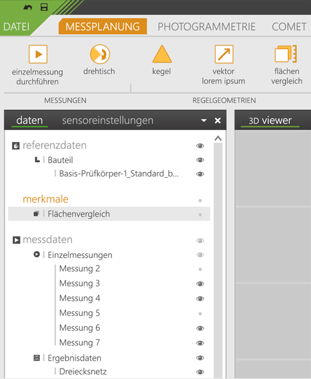Click the Ergebnisdaten grid icon

coord(37,358)
